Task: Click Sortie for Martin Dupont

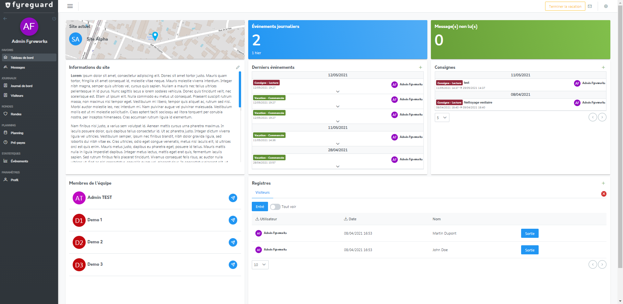Action: coord(530,234)
